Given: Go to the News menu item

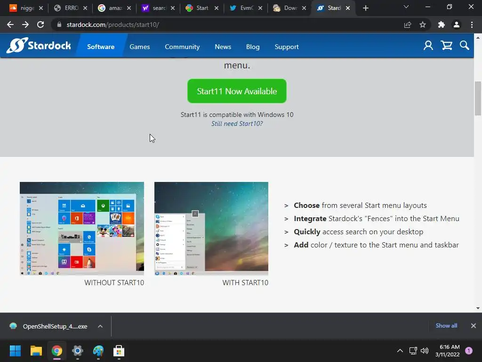Looking at the screenshot, I should click(223, 47).
